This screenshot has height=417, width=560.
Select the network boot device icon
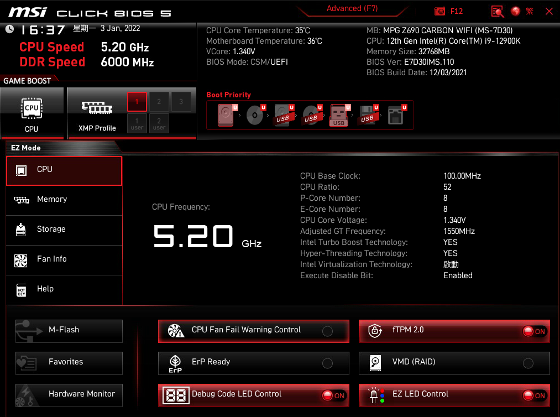pos(397,115)
